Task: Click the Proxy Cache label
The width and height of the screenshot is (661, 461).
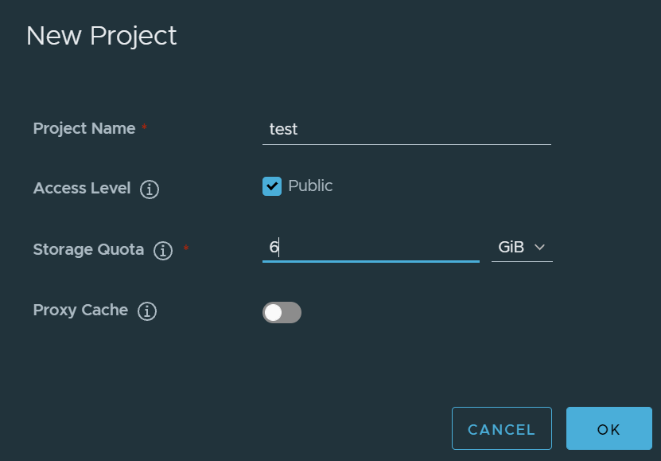Action: 80,310
